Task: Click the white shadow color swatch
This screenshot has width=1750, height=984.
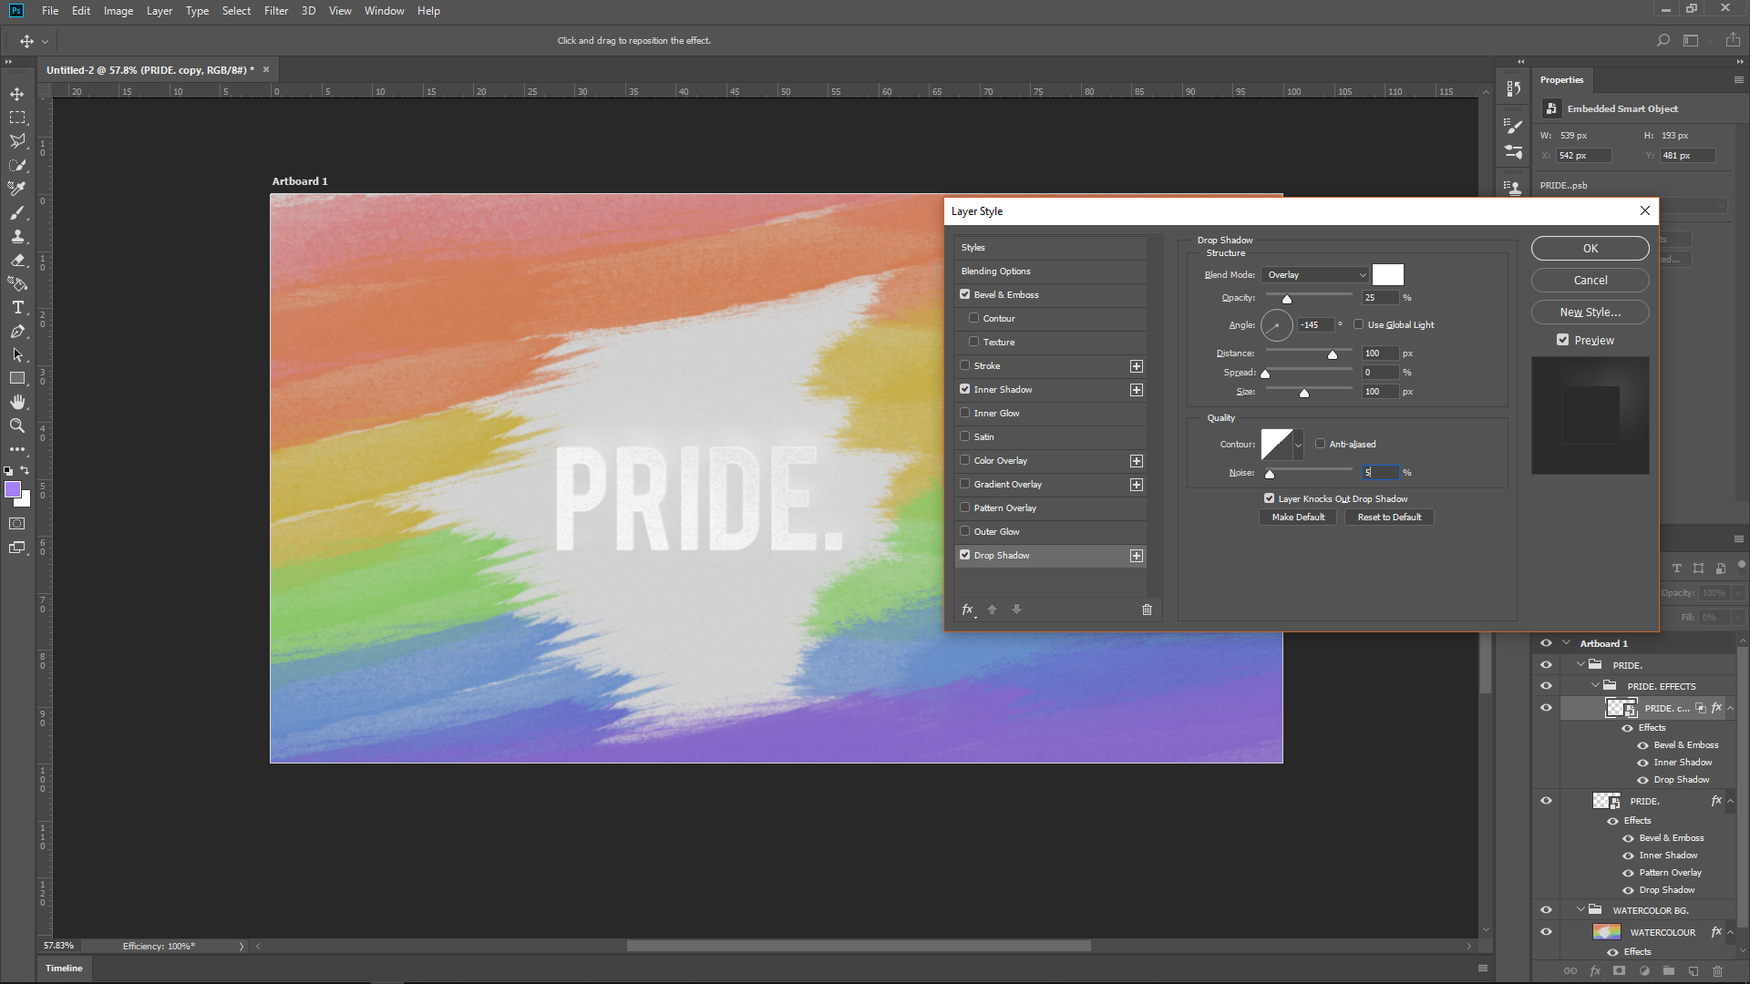Action: [x=1387, y=274]
